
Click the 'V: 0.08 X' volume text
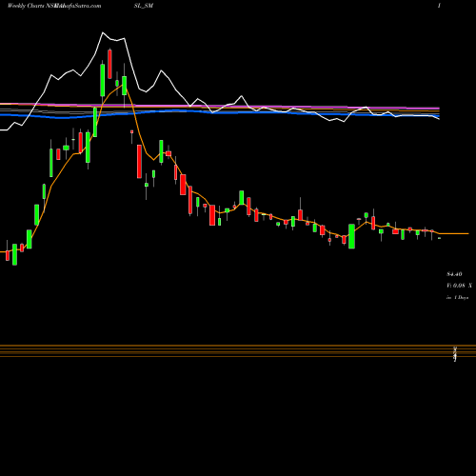coord(459,286)
